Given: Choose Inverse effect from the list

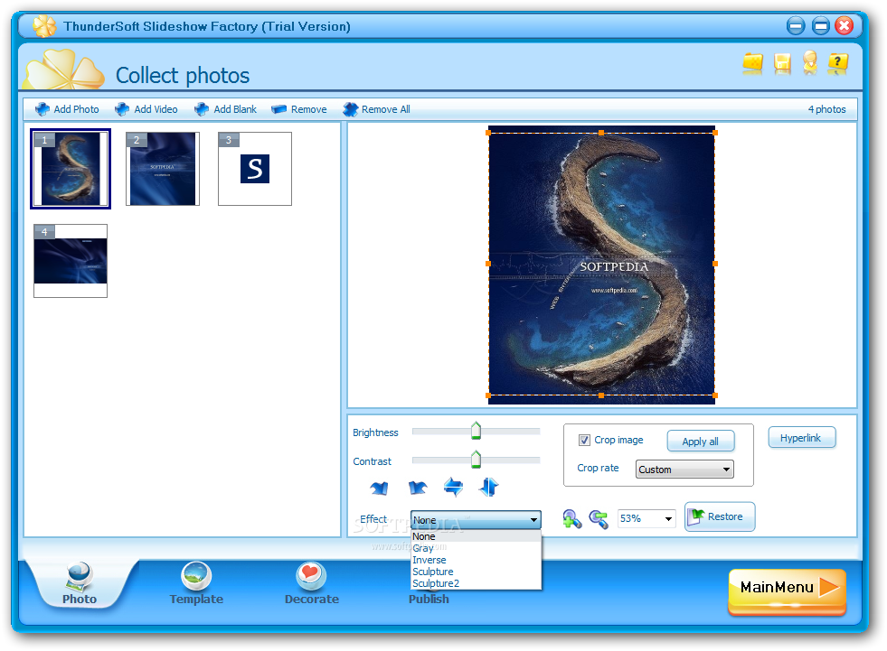Looking at the screenshot, I should pyautogui.click(x=476, y=560).
